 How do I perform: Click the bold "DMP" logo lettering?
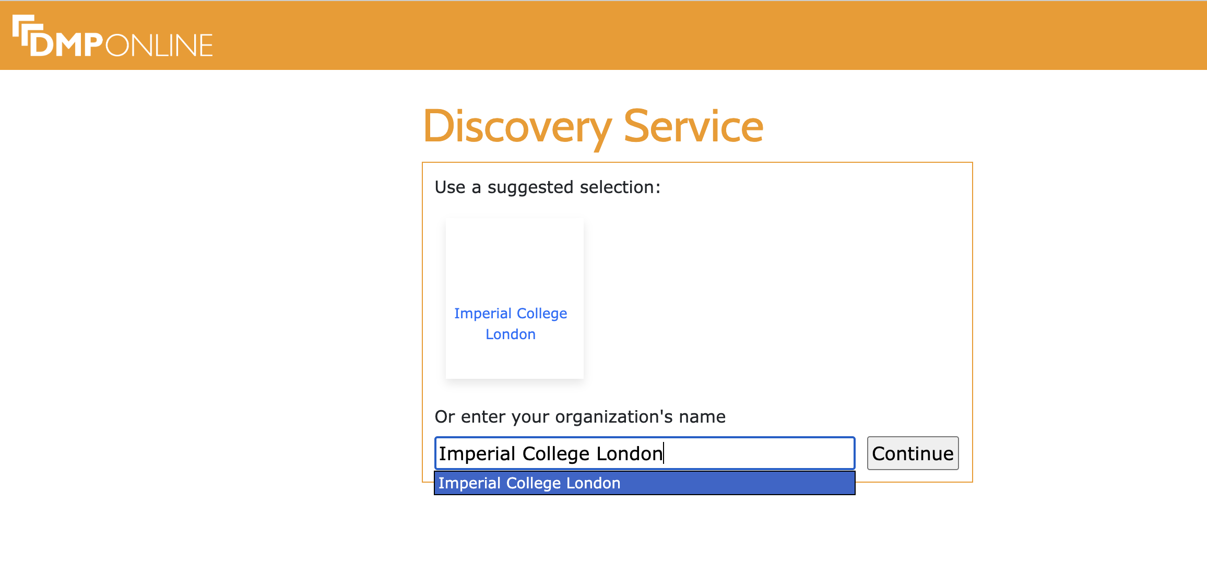67,45
